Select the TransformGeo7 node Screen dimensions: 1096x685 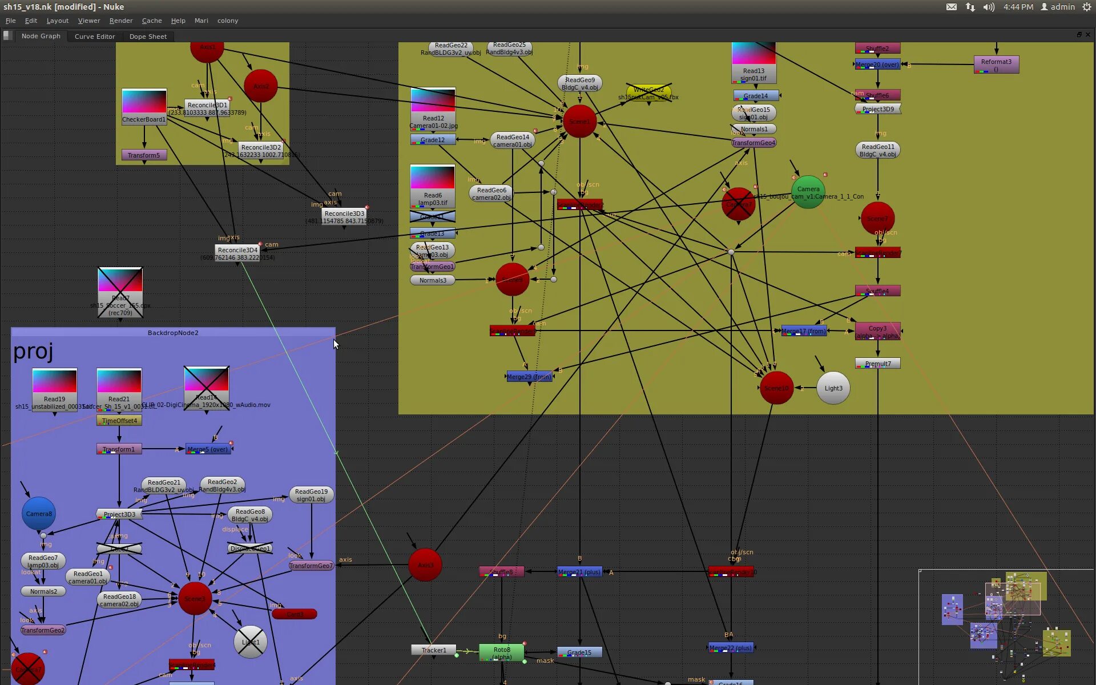pos(311,565)
